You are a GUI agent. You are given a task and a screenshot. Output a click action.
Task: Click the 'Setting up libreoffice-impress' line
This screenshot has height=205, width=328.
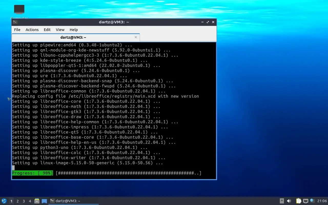point(90,127)
